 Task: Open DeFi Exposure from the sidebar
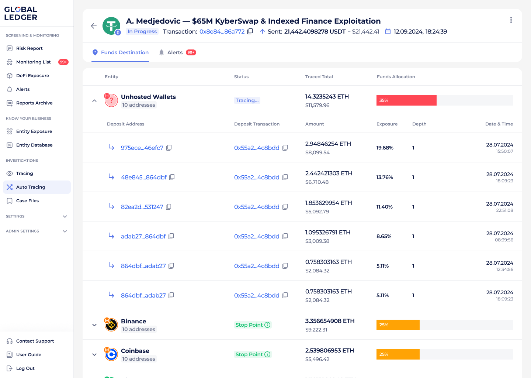pos(32,75)
